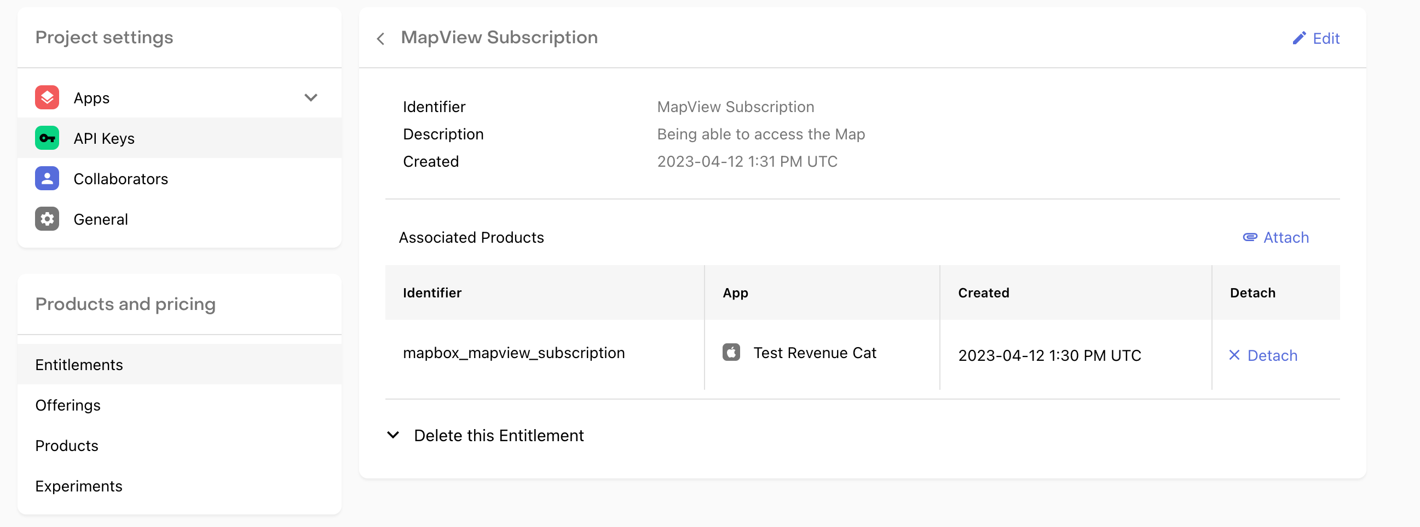The height and width of the screenshot is (527, 1420).
Task: Open General project settings
Action: point(180,219)
